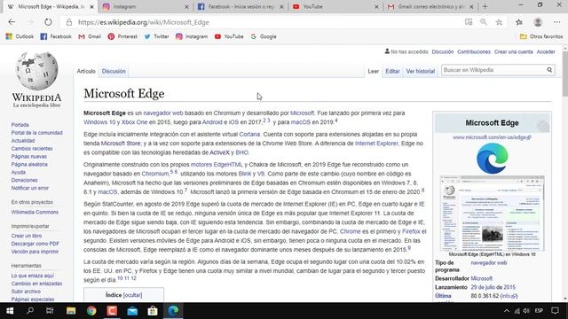568x319 pixels.
Task: Select the Leer tab
Action: coord(373,71)
